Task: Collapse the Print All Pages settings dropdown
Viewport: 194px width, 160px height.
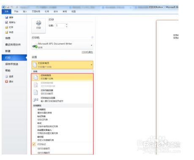Action: click(92, 65)
